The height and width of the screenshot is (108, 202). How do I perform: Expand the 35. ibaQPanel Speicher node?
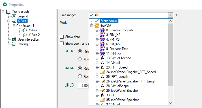pos(97,100)
